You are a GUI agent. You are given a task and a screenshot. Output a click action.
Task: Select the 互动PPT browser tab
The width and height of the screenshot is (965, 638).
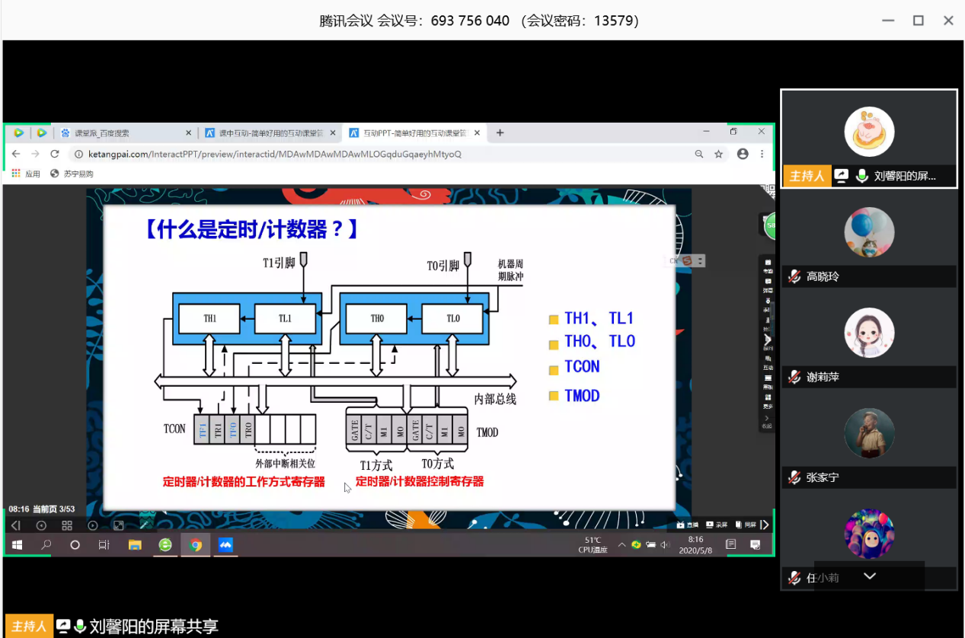(x=414, y=132)
